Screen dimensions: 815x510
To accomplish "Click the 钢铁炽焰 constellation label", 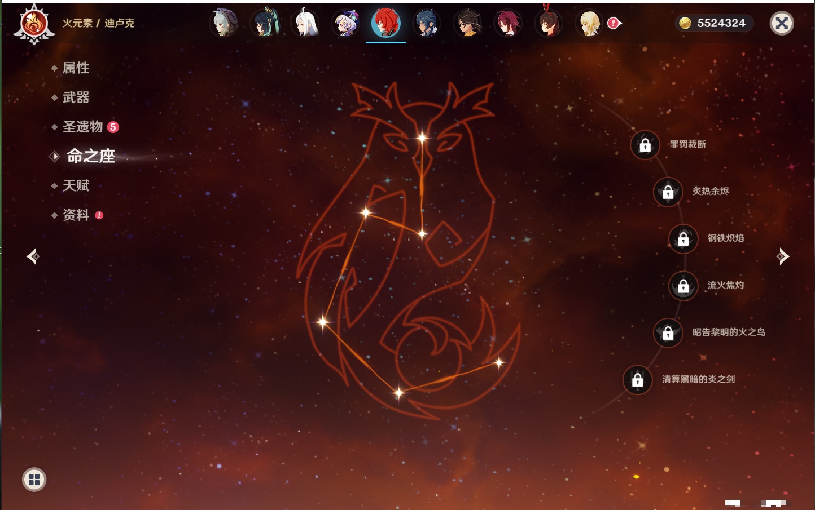I will pyautogui.click(x=726, y=238).
